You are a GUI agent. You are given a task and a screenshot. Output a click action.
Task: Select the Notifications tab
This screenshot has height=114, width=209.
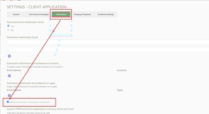coord(61,14)
